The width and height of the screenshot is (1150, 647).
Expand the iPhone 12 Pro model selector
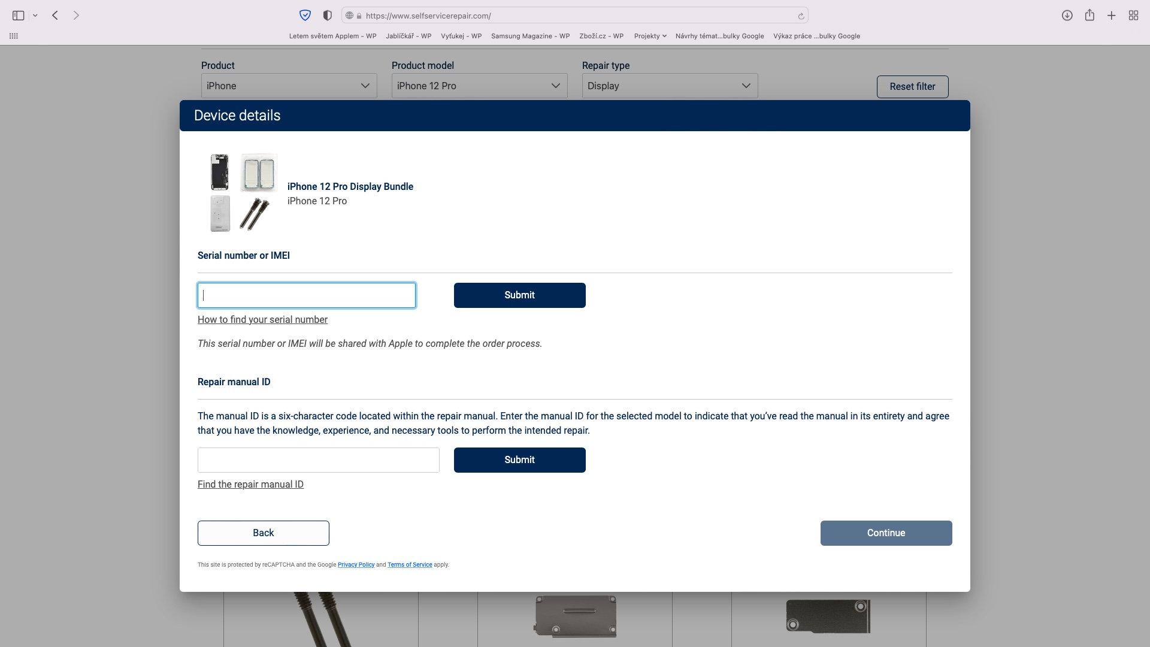point(479,85)
